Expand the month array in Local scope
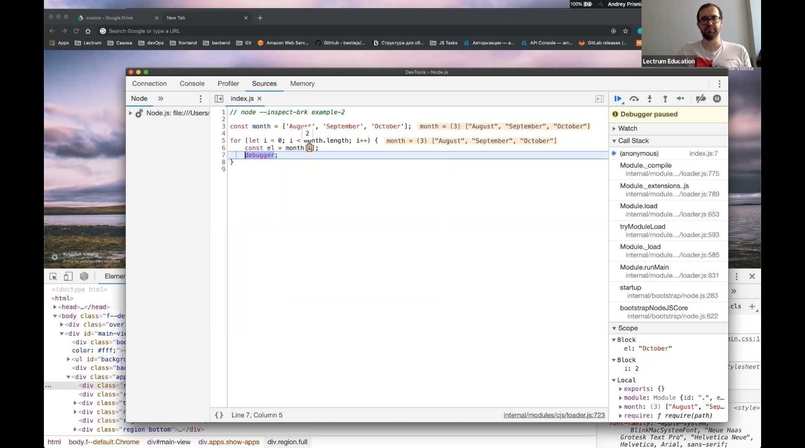805x448 pixels. tap(621, 407)
